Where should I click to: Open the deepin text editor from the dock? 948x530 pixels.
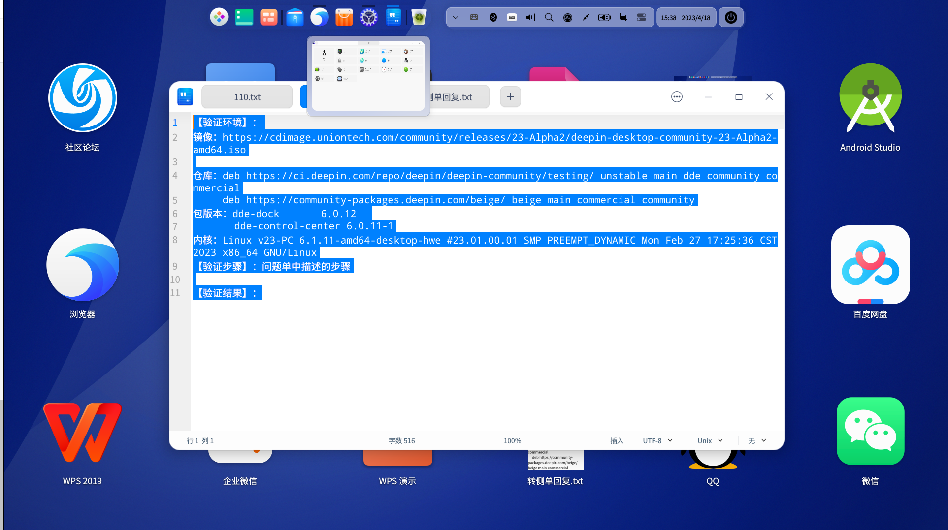[x=393, y=17]
